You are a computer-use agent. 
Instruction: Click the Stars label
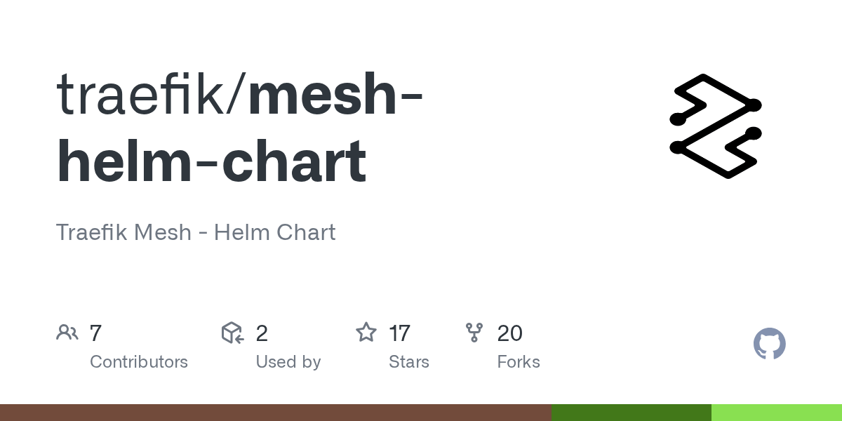409,362
